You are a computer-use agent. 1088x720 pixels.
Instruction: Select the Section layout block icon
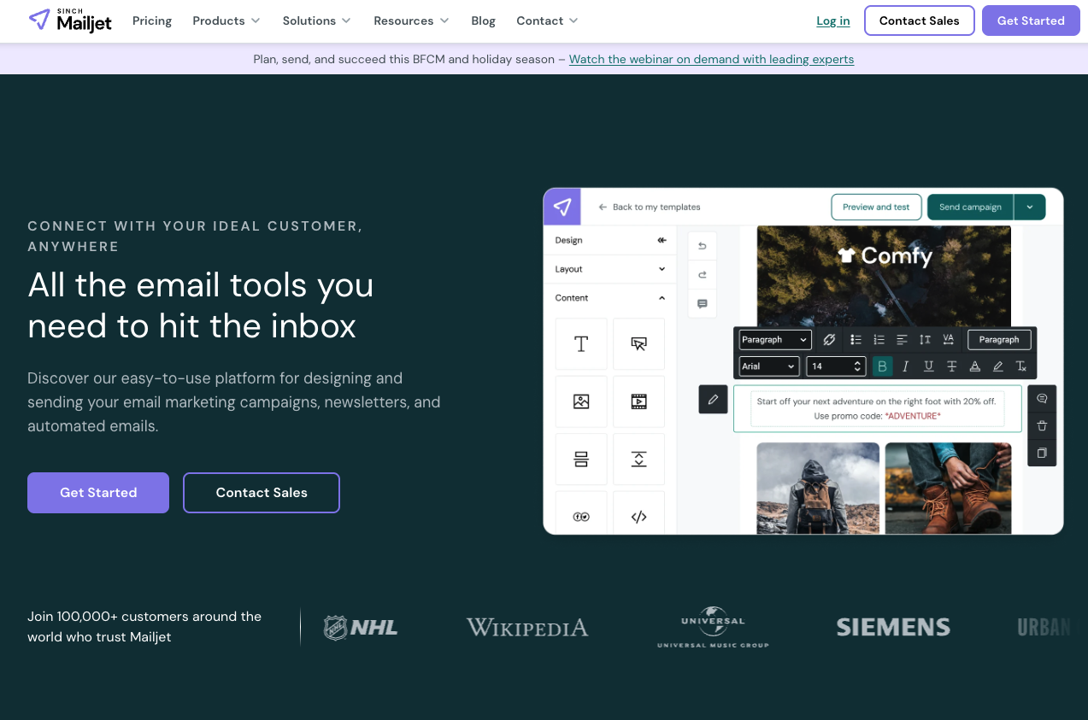pos(581,459)
